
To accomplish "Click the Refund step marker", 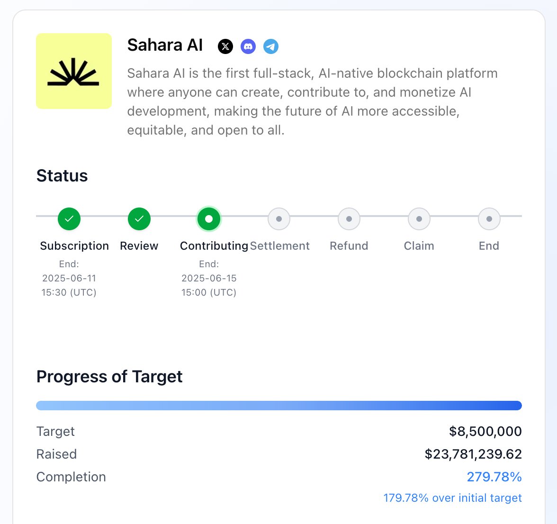I will [349, 219].
